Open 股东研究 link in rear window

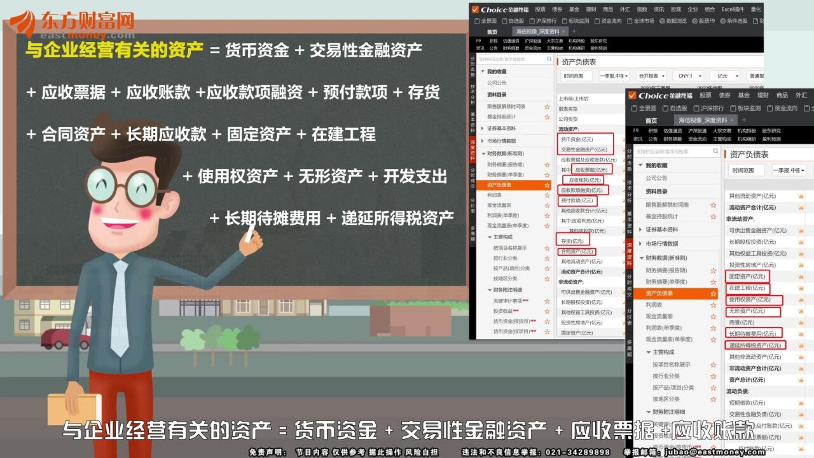[598, 41]
